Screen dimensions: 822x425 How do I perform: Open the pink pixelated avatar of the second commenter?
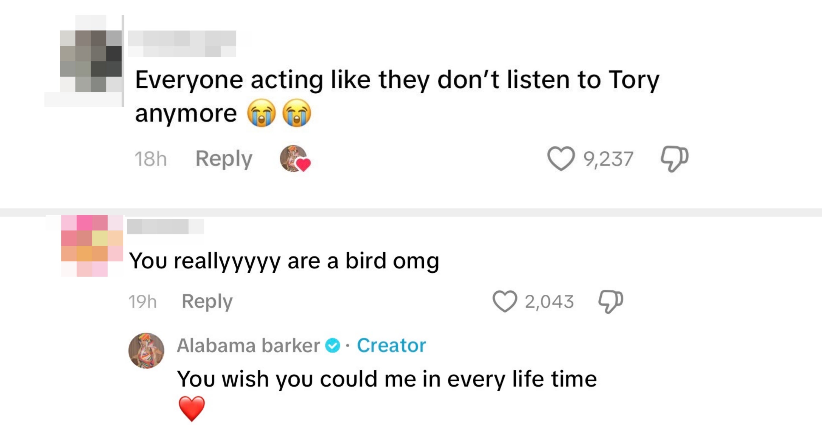(x=92, y=246)
